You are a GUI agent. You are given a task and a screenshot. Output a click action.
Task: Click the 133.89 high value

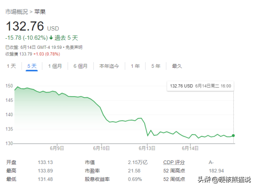pyautogui.click(x=45, y=171)
